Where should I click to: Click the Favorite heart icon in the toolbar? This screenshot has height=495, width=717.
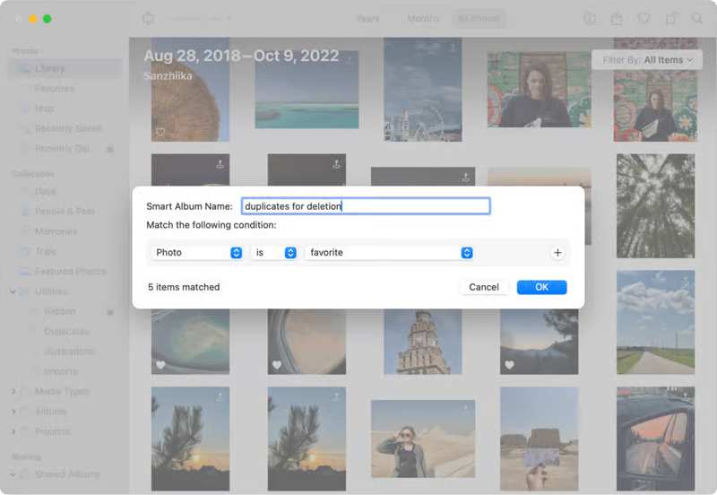644,19
